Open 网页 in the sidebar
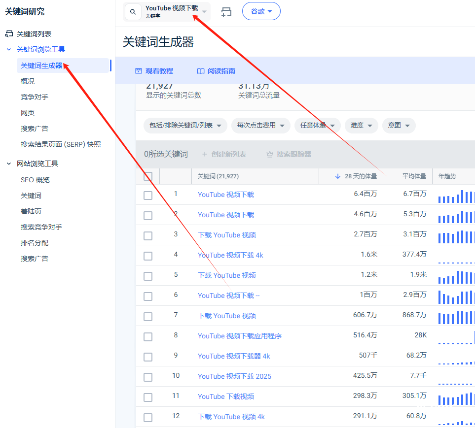Viewport: 475px width, 428px height. (x=28, y=113)
